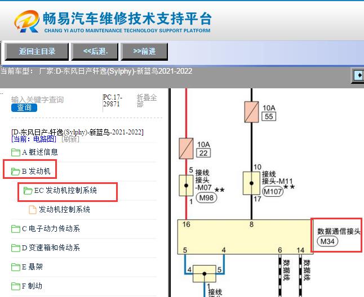Click the 接线接头-M07 junction box

pos(186,186)
